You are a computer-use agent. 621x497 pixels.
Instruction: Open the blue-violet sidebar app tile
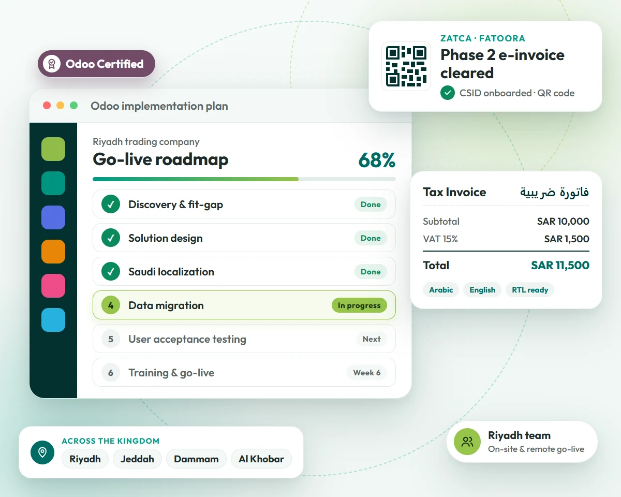[53, 217]
